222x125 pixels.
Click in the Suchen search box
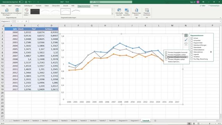coord(111,2)
